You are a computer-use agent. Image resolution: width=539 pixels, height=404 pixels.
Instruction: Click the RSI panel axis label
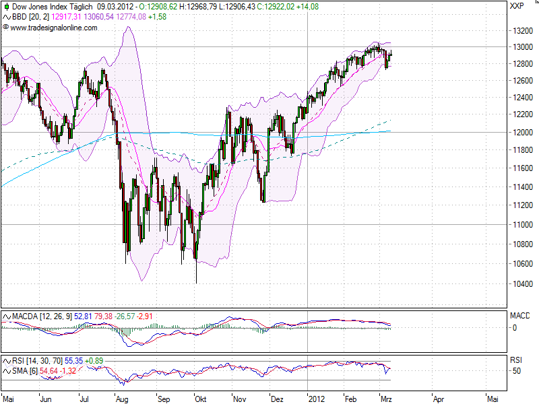(516, 360)
